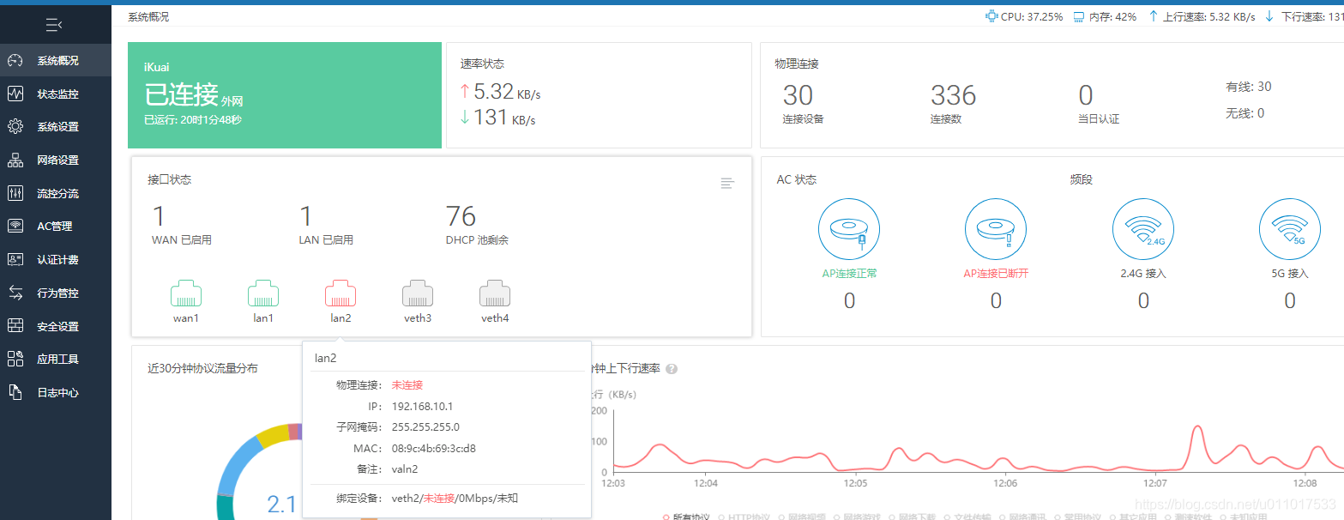Click the 2.4G 接入 wifi icon

click(1143, 228)
